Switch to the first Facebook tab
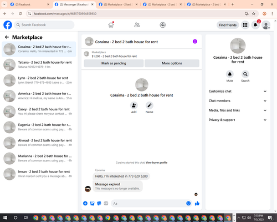The image size is (277, 222). [29, 4]
